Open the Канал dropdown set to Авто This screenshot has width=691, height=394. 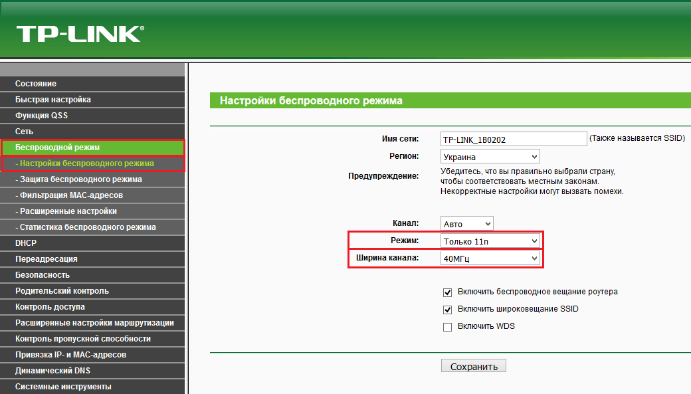click(466, 223)
